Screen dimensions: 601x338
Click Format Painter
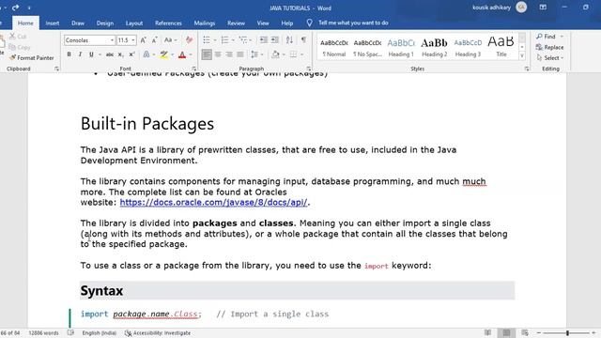(32, 58)
